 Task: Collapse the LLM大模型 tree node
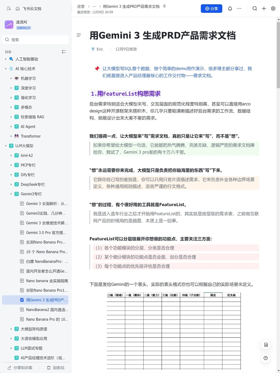[6, 146]
